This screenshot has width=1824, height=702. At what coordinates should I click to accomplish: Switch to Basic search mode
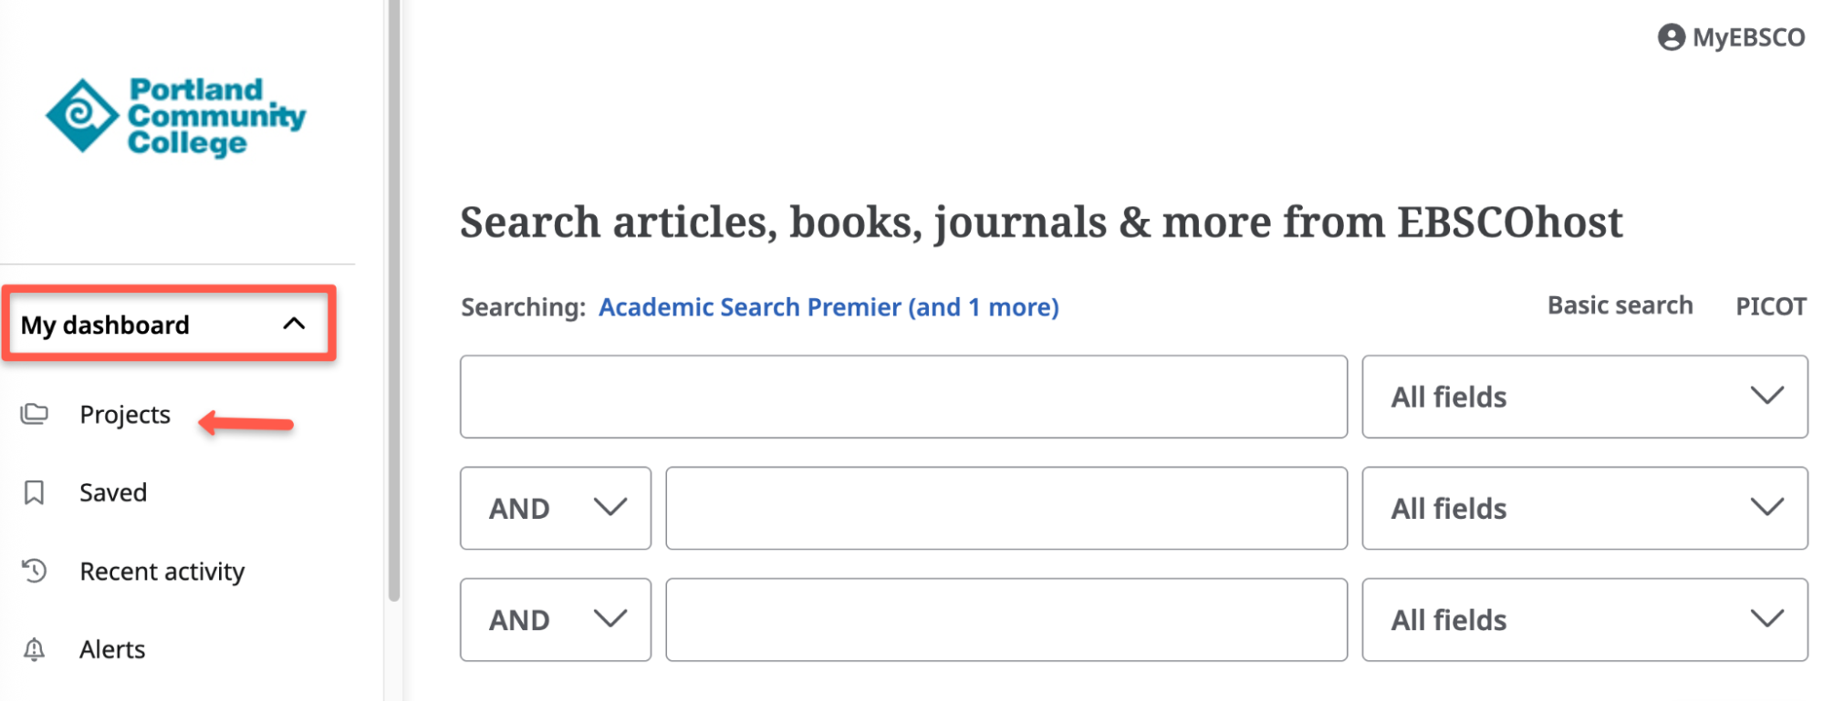[1620, 305]
